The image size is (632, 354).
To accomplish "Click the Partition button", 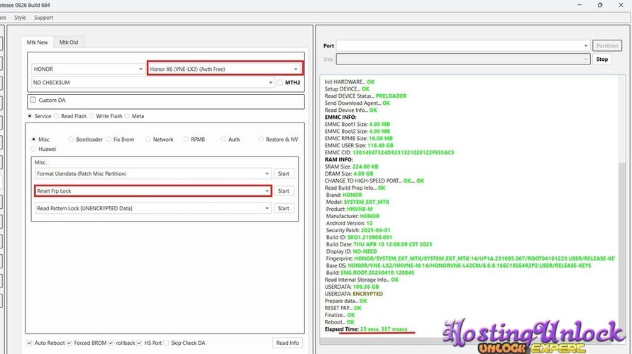I will (607, 46).
